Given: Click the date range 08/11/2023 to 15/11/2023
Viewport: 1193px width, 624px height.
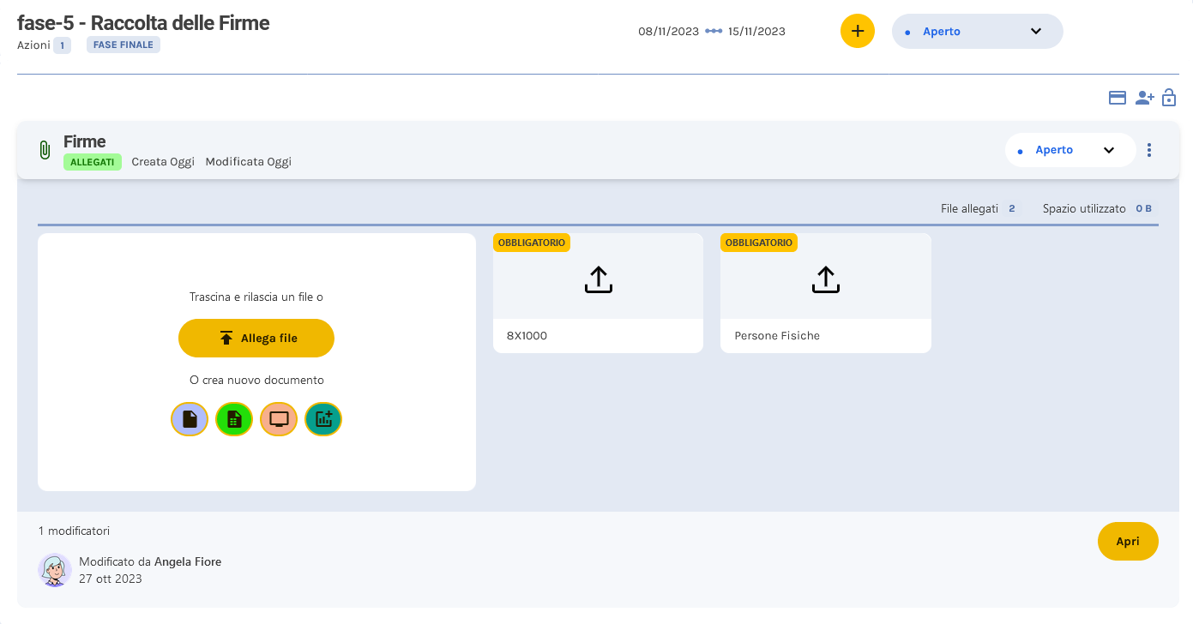Looking at the screenshot, I should (x=712, y=31).
